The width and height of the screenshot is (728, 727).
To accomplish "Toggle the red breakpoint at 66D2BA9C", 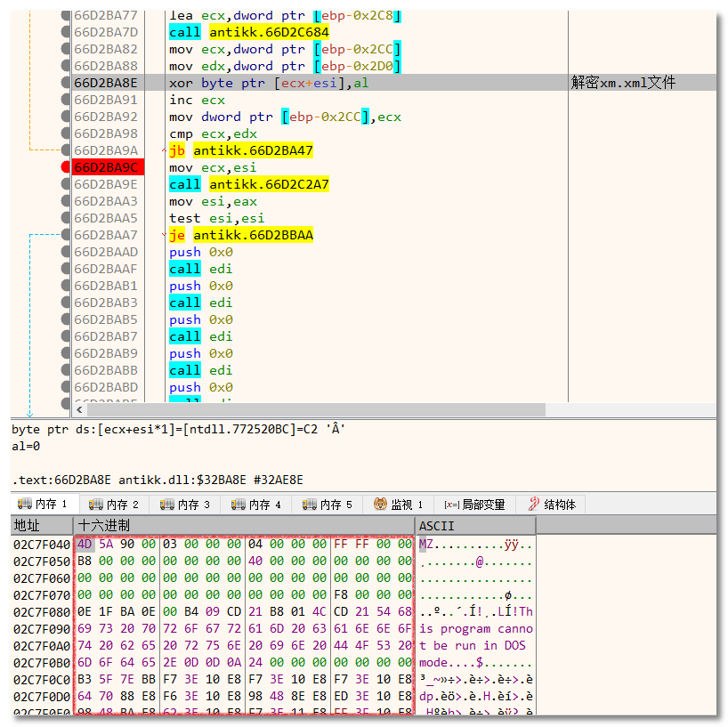I will [x=66, y=167].
